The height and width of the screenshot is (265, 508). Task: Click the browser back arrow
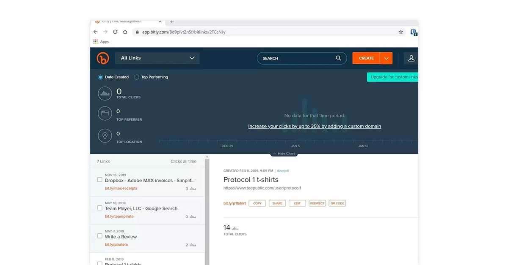pos(96,32)
